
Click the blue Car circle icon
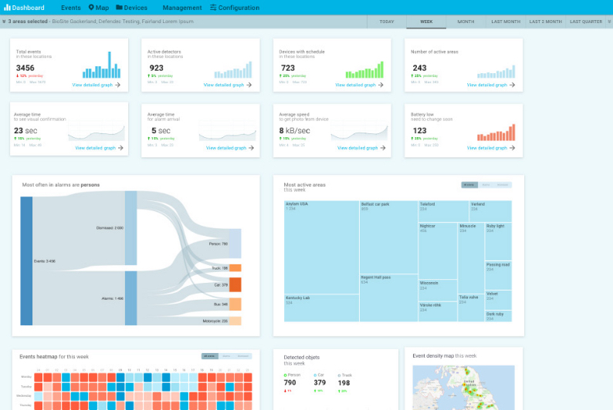coord(315,375)
